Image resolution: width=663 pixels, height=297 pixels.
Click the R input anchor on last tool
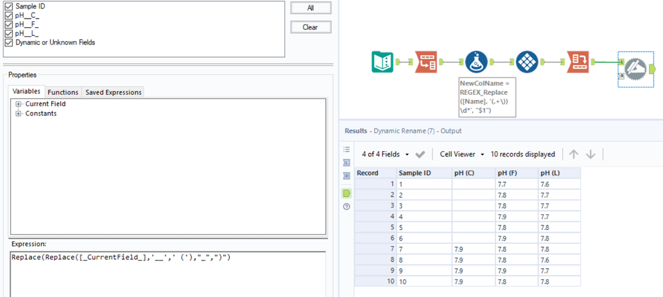[622, 76]
